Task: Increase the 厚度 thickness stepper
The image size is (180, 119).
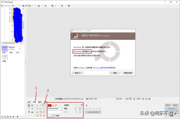Action: pyautogui.click(x=80, y=108)
